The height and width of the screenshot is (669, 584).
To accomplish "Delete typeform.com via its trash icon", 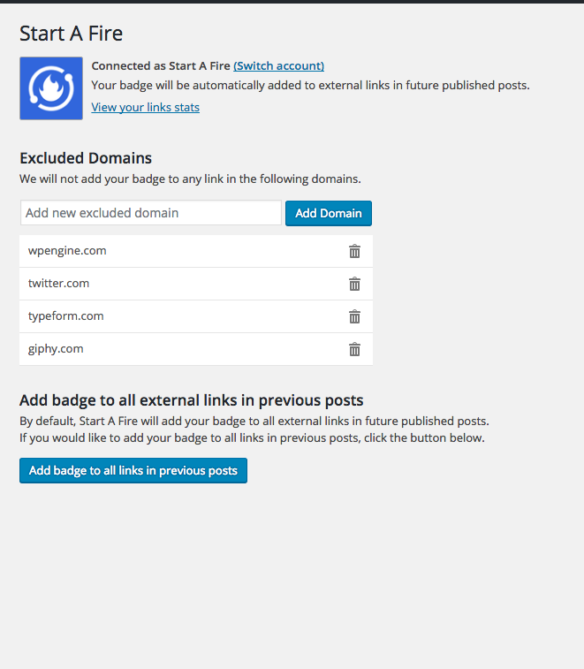I will [354, 316].
